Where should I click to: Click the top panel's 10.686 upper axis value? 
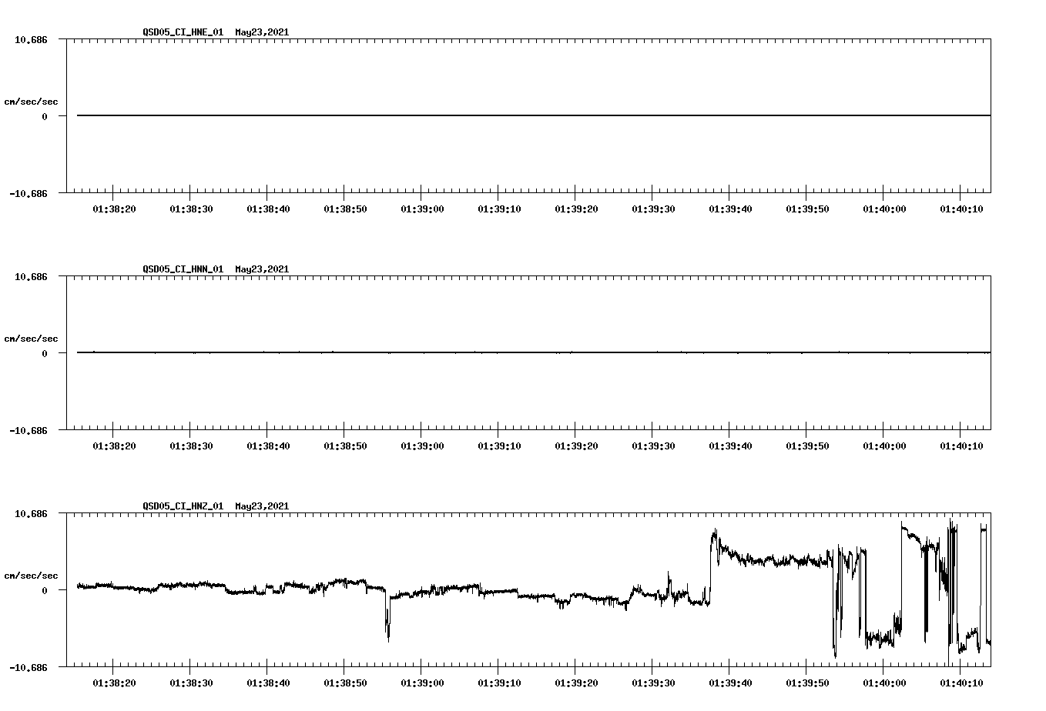point(31,39)
